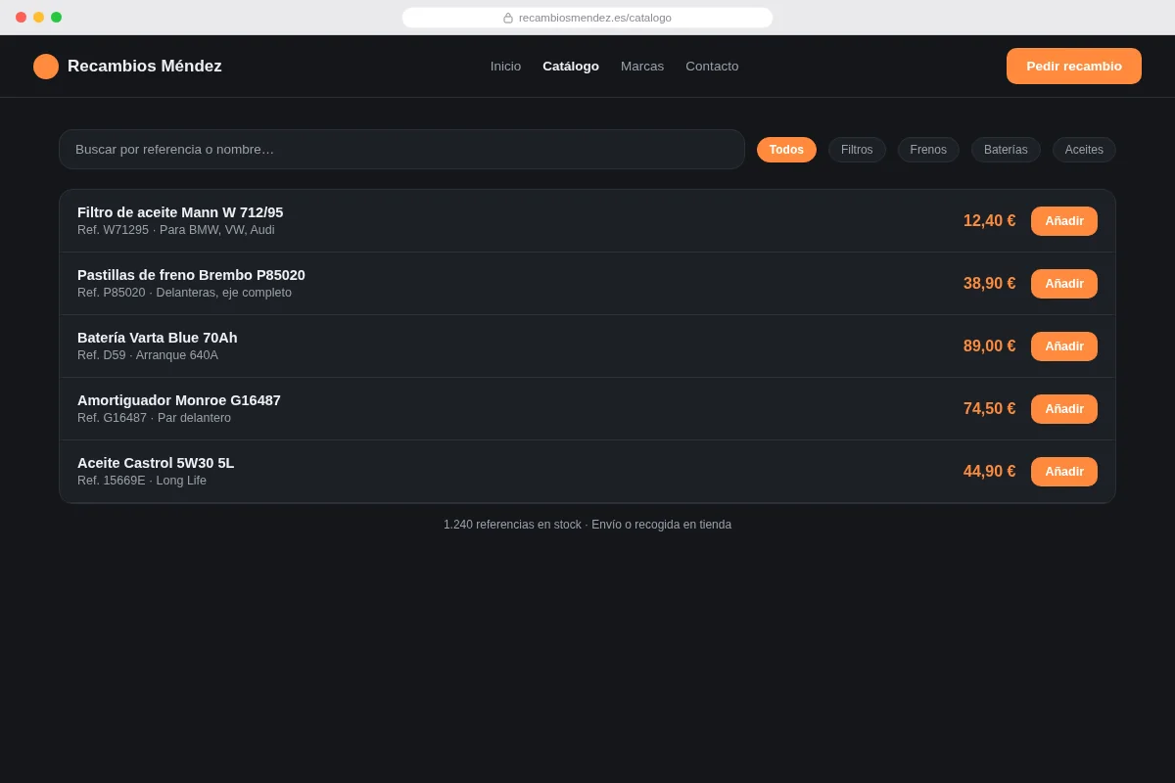Add Aceite Castrol 5W30 5L to cart
This screenshot has height=783, width=1175.
click(1064, 472)
